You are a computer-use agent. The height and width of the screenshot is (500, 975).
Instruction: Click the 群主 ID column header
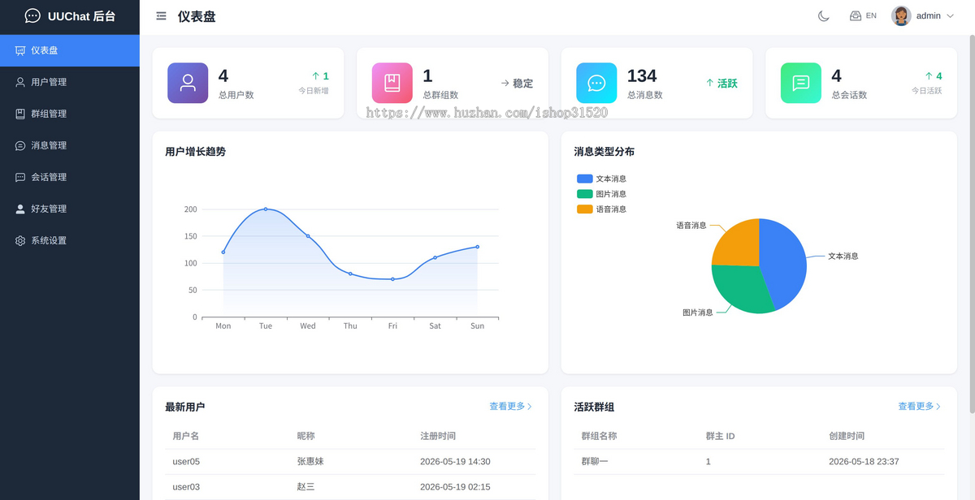tap(720, 436)
